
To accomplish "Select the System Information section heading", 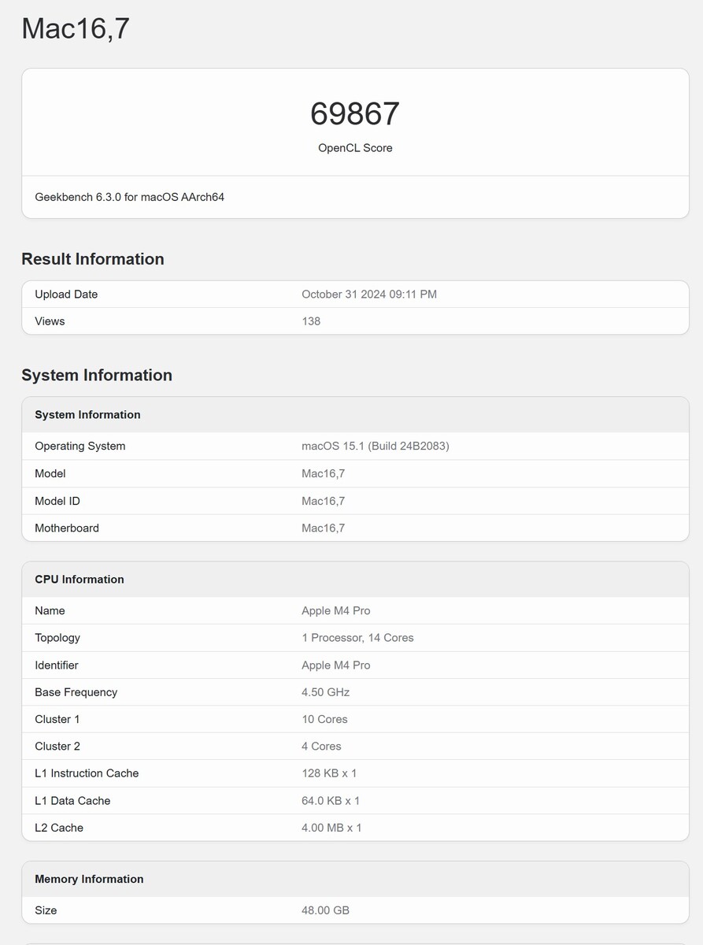I will (x=97, y=375).
